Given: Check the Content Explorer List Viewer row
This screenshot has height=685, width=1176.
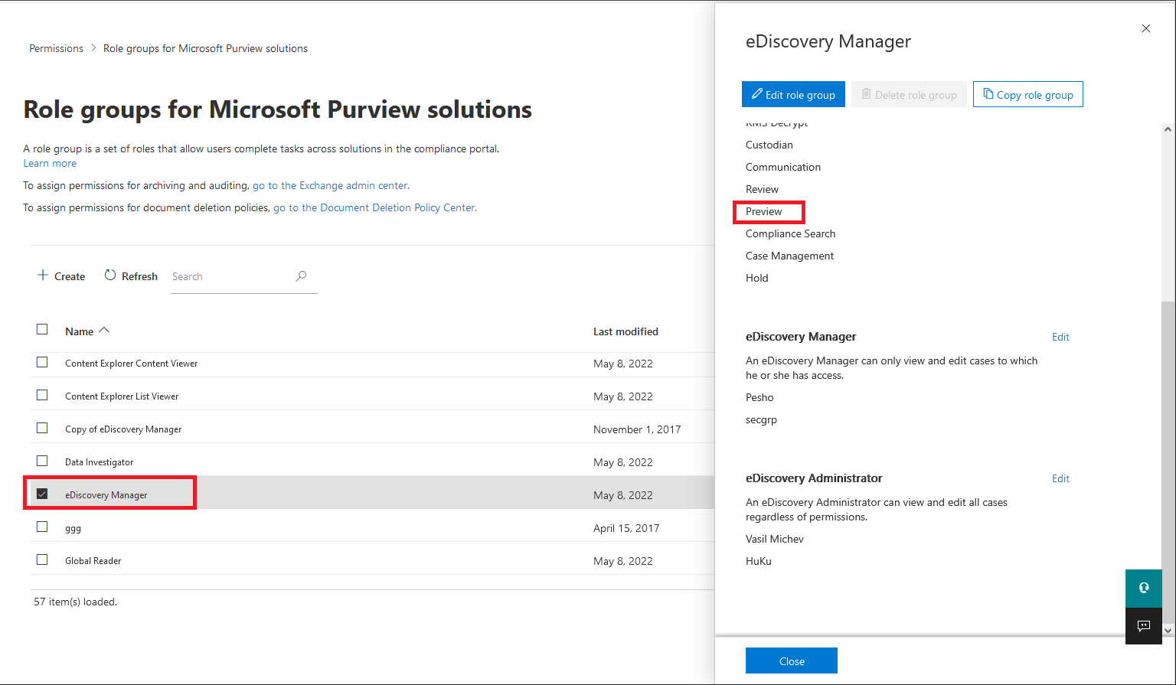Looking at the screenshot, I should (x=42, y=395).
